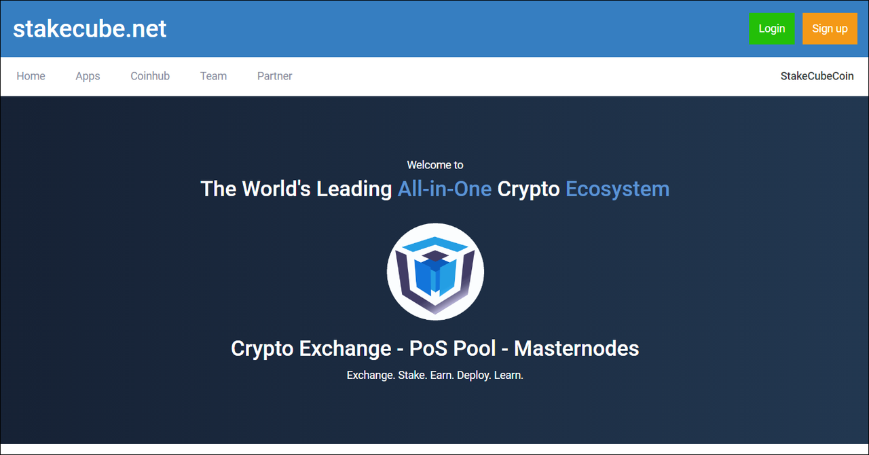Open the StakeCubeCoin link
Screen dimensions: 869x455
click(x=817, y=76)
